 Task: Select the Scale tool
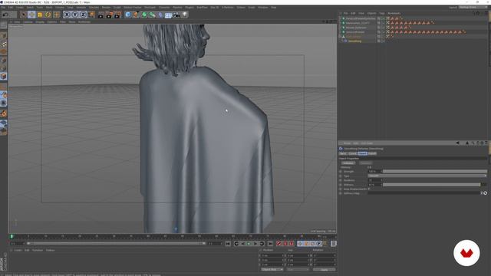pos(40,15)
